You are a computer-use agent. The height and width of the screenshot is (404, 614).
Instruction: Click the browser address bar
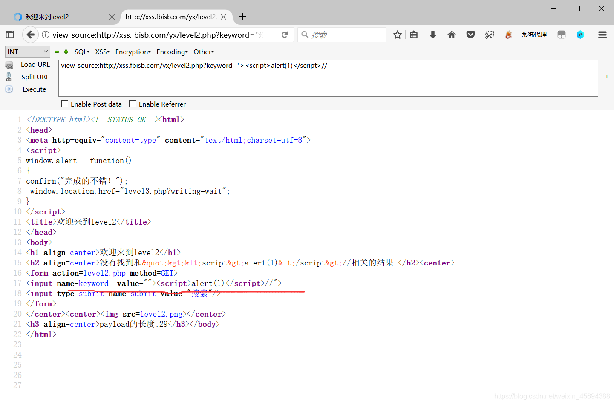(x=158, y=35)
